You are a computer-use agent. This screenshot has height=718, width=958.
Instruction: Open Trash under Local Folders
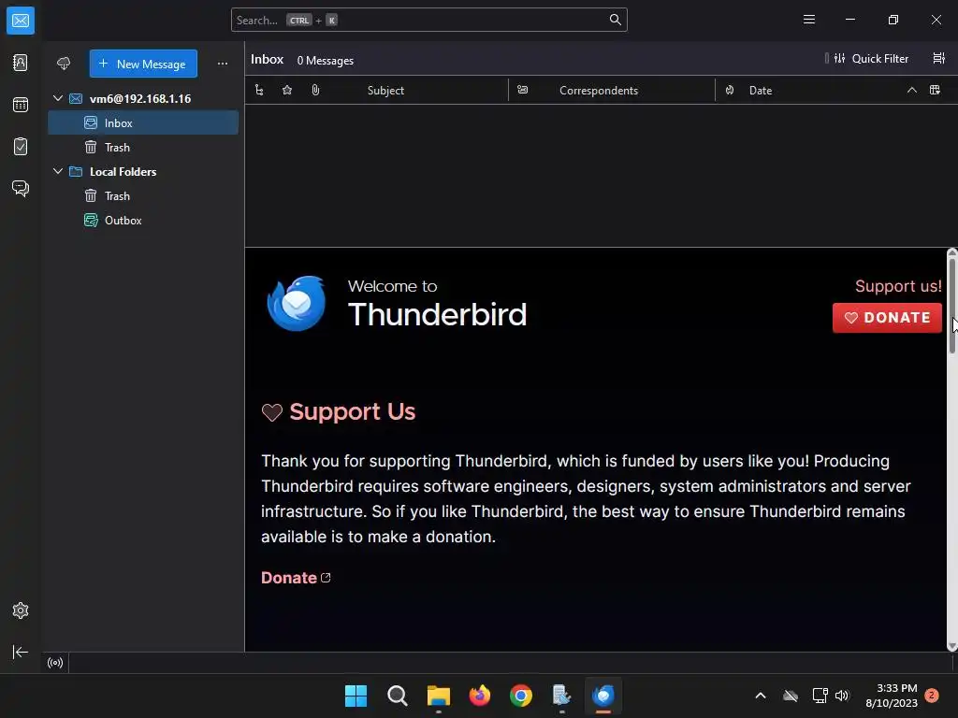[143, 196]
